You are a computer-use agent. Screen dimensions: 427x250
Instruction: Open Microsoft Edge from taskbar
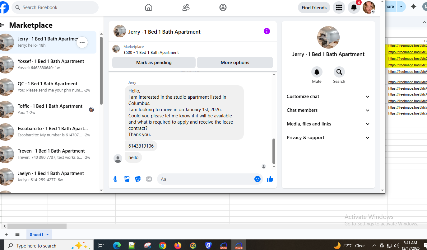click(117, 246)
